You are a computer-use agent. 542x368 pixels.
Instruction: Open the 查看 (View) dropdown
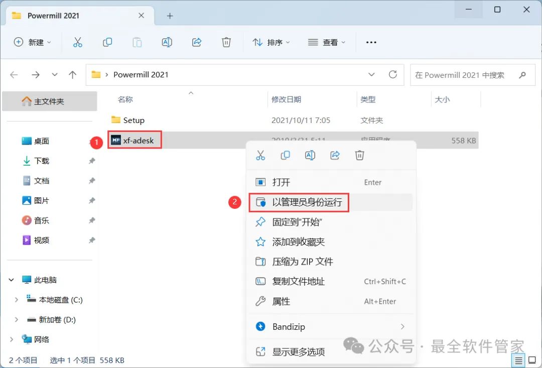coord(327,42)
